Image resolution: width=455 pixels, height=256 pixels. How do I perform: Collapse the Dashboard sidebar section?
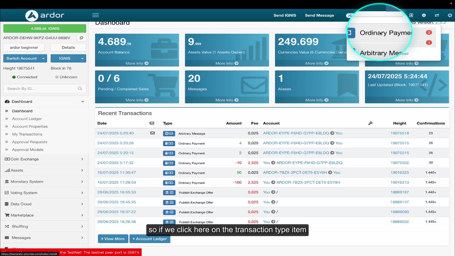click(82, 101)
